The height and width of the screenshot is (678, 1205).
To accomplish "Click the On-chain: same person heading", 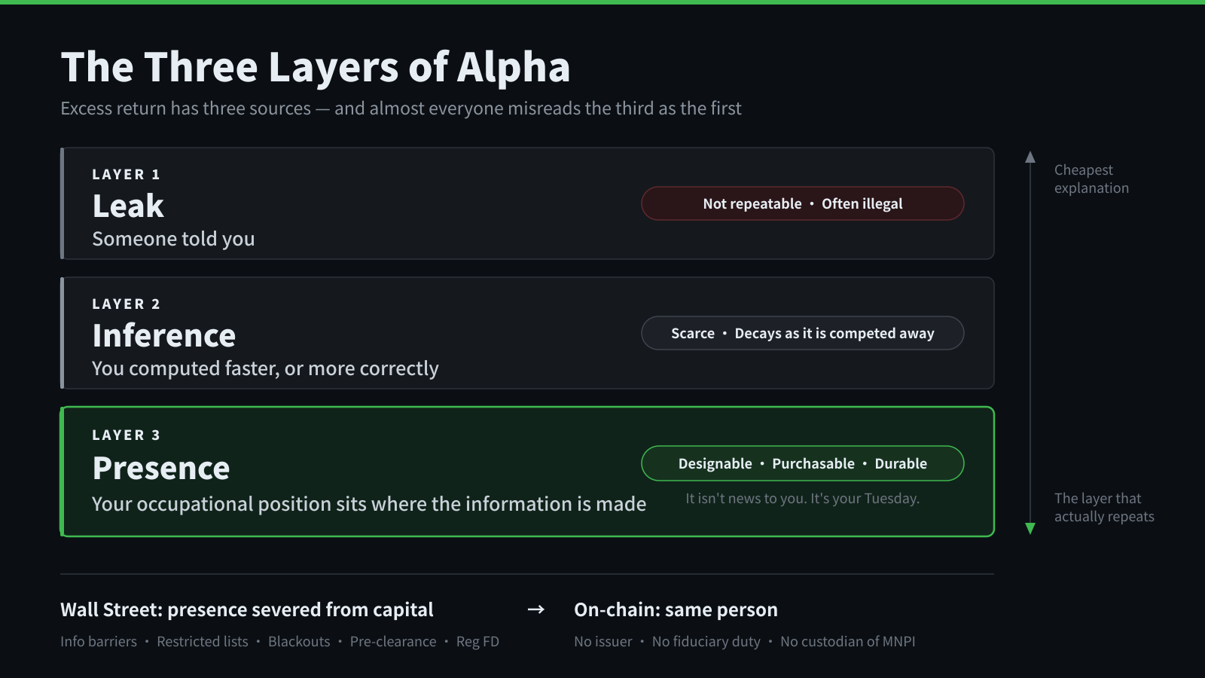I will click(x=676, y=609).
